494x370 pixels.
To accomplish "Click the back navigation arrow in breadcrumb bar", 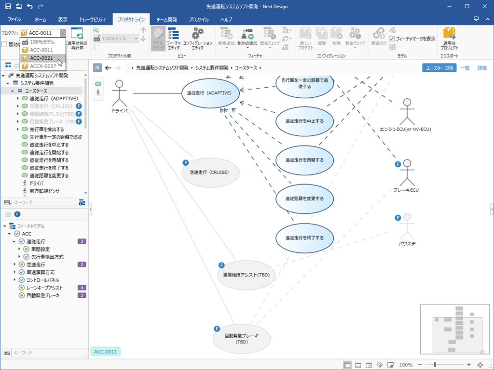I will pyautogui.click(x=108, y=68).
